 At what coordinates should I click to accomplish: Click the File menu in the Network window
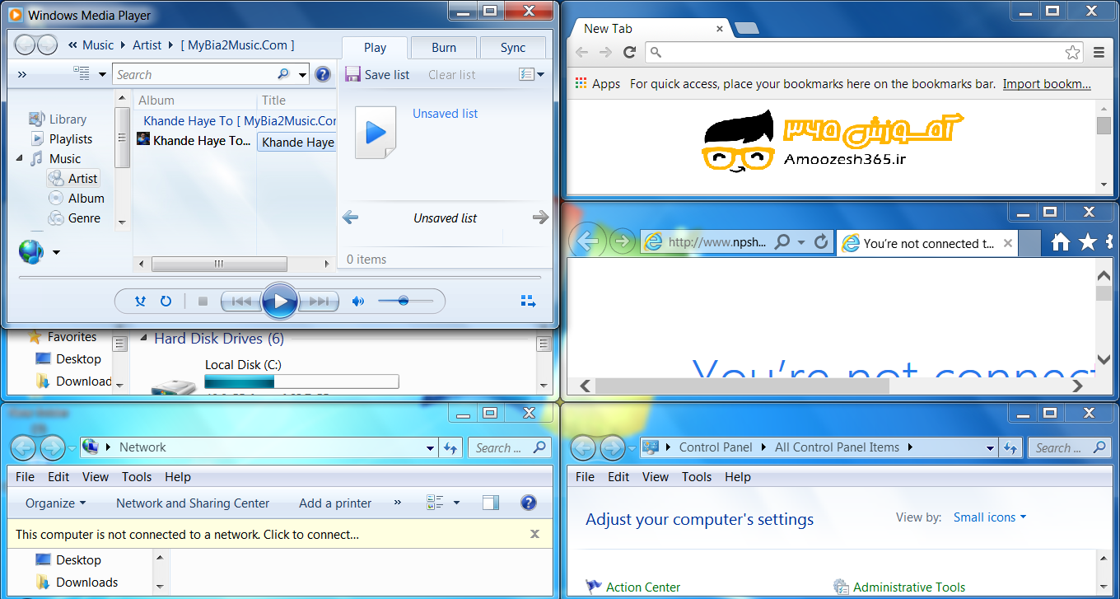coord(25,477)
